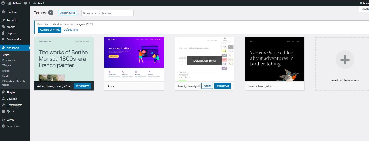Click the Temas page heading
This screenshot has height=141, width=369.
point(40,13)
